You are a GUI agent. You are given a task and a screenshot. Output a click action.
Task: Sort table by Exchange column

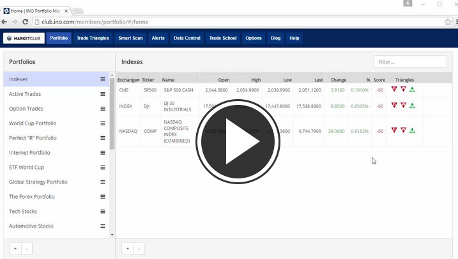click(128, 80)
